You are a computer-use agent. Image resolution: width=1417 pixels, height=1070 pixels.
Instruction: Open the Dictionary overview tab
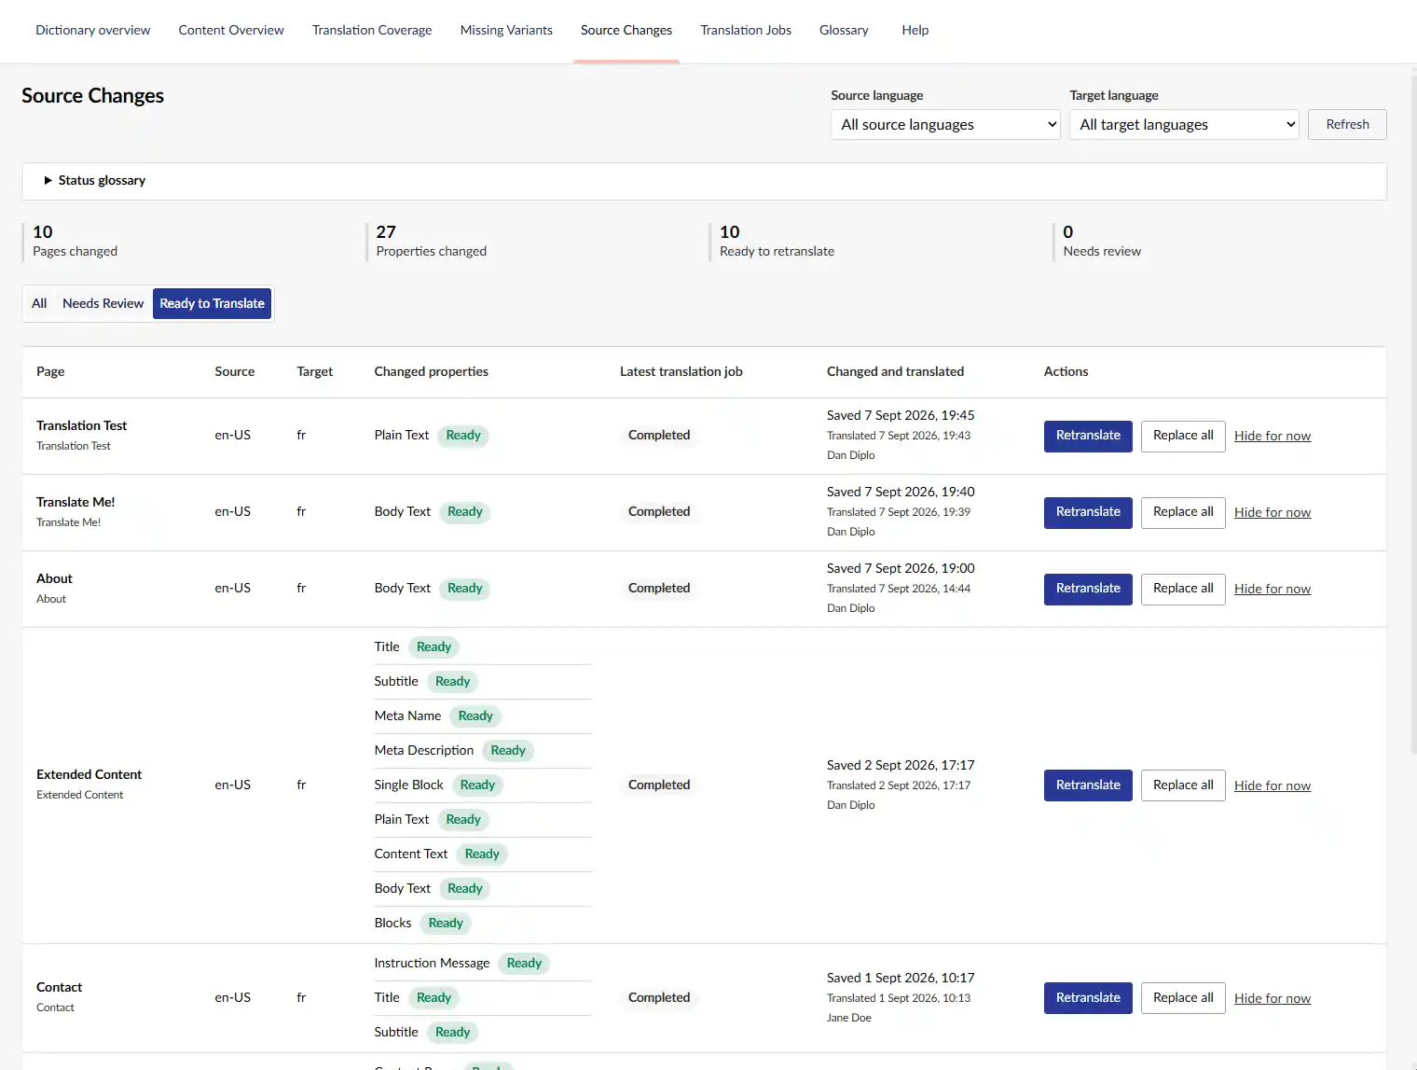click(x=92, y=30)
